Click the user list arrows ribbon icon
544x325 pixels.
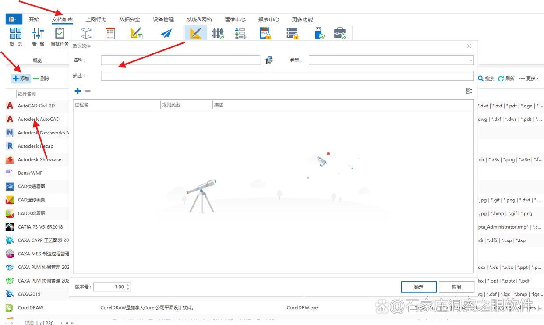click(x=240, y=33)
